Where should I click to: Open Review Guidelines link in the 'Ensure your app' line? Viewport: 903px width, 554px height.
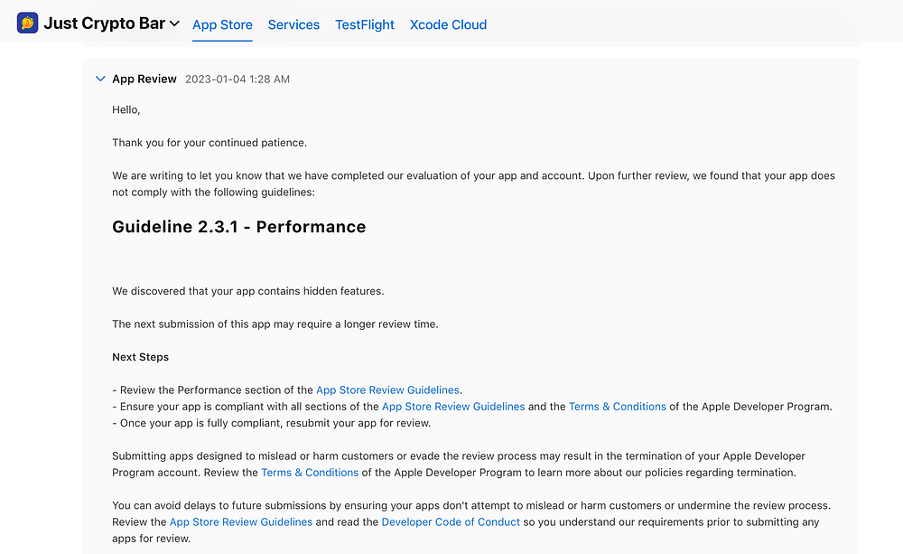pos(453,407)
